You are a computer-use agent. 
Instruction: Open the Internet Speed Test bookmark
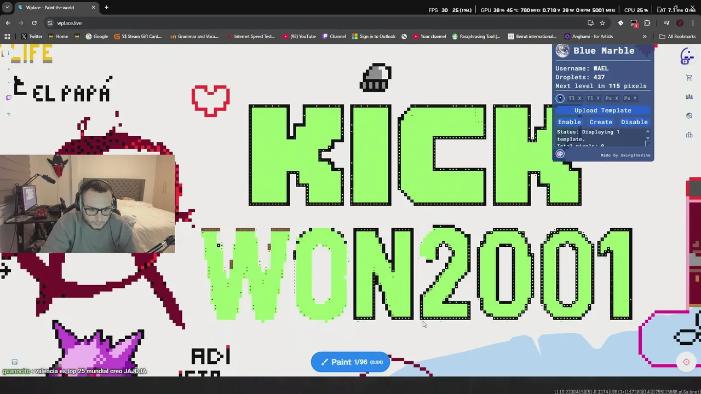250,37
